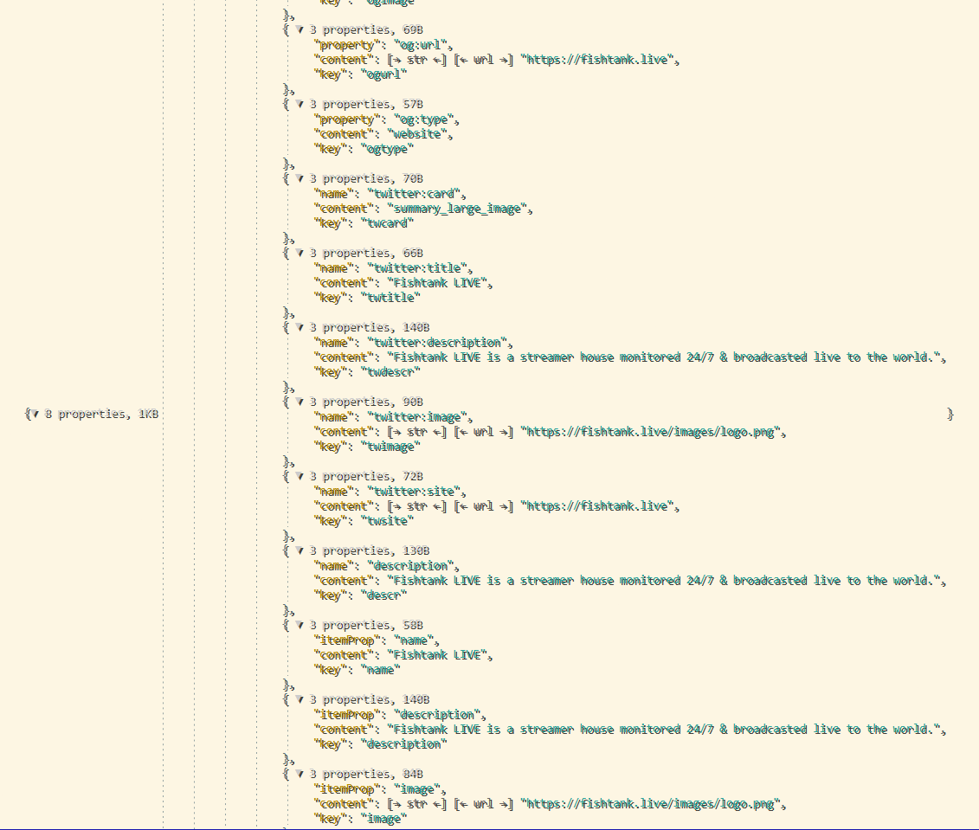This screenshot has width=979, height=830.
Task: Select the "summary_large_image" content value
Action: 456,209
